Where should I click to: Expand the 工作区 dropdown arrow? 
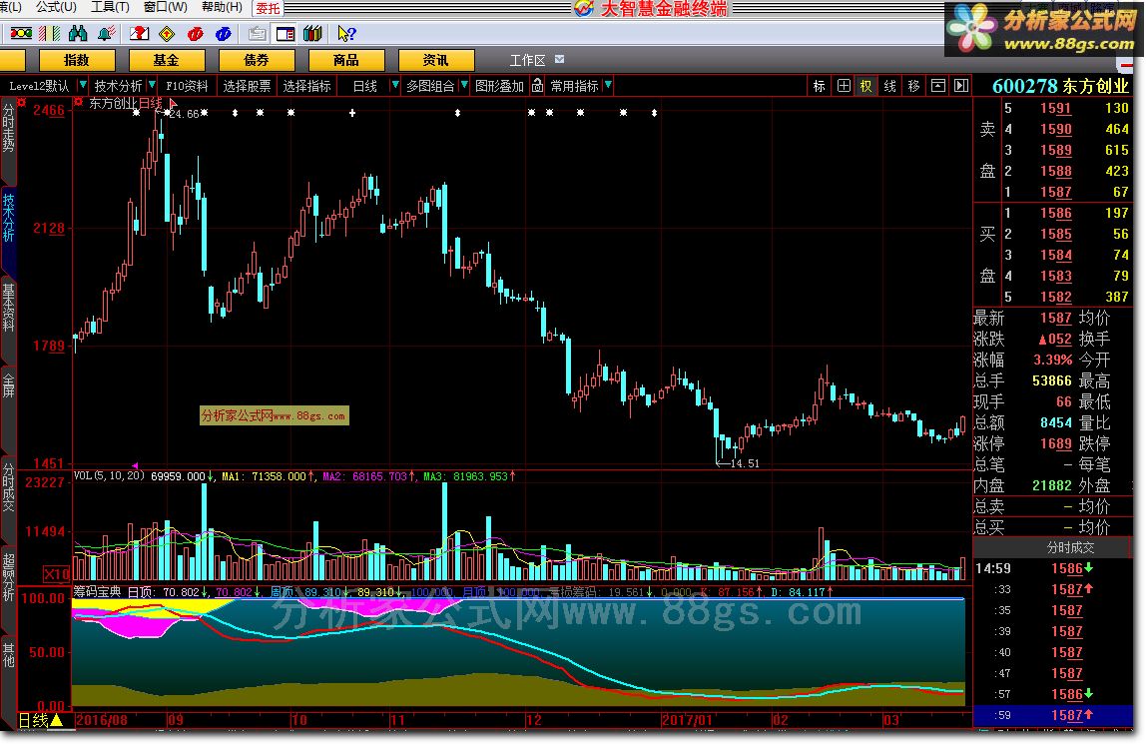point(560,59)
